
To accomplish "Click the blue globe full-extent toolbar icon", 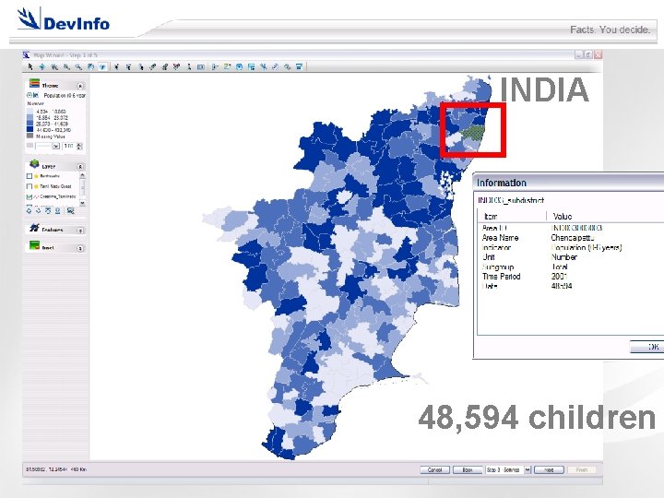I will click(90, 67).
